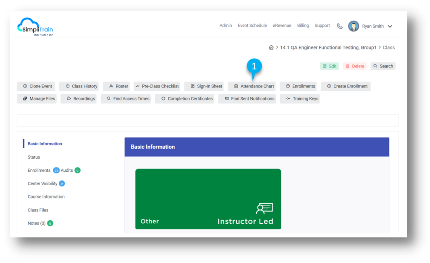Open the Ryan Smith account dropdown
Image resolution: width=430 pixels, height=263 pixels.
coord(391,26)
